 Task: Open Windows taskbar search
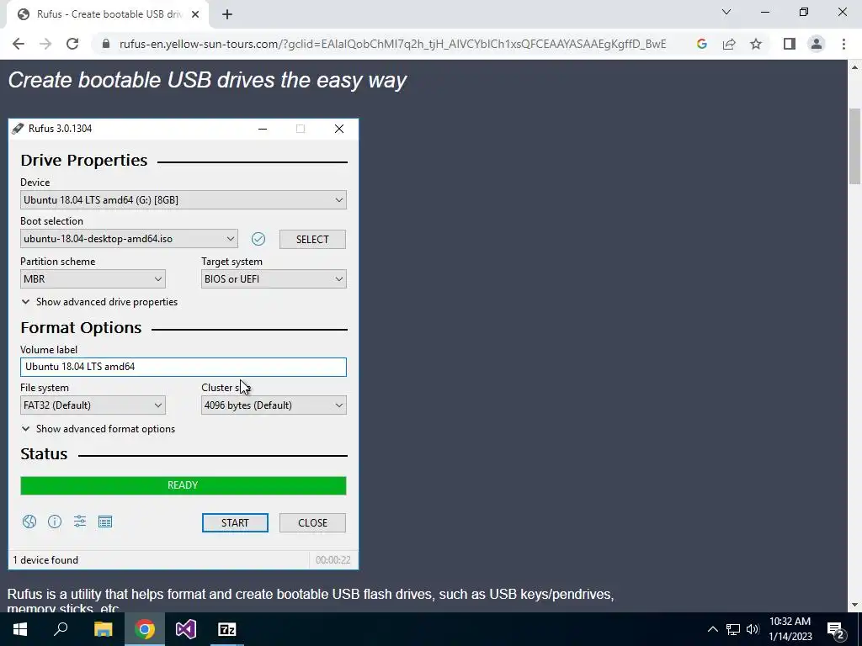tap(61, 629)
